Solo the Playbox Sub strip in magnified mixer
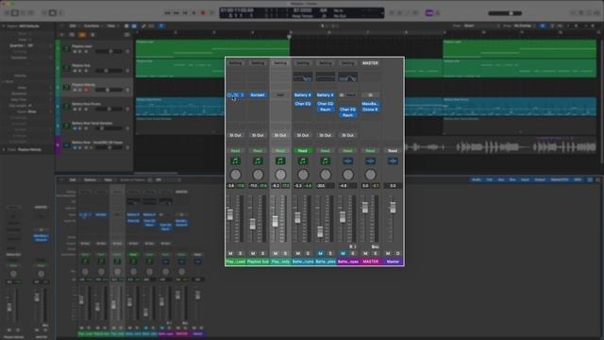The image size is (604, 340). 262,253
